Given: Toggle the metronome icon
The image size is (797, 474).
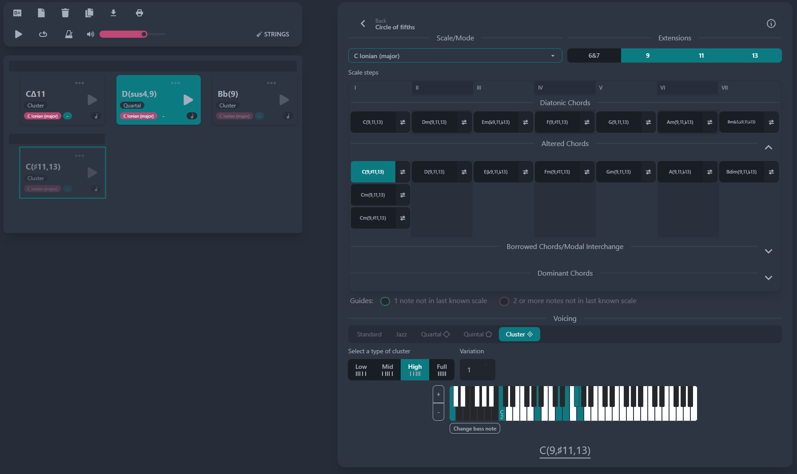Looking at the screenshot, I should pyautogui.click(x=69, y=34).
